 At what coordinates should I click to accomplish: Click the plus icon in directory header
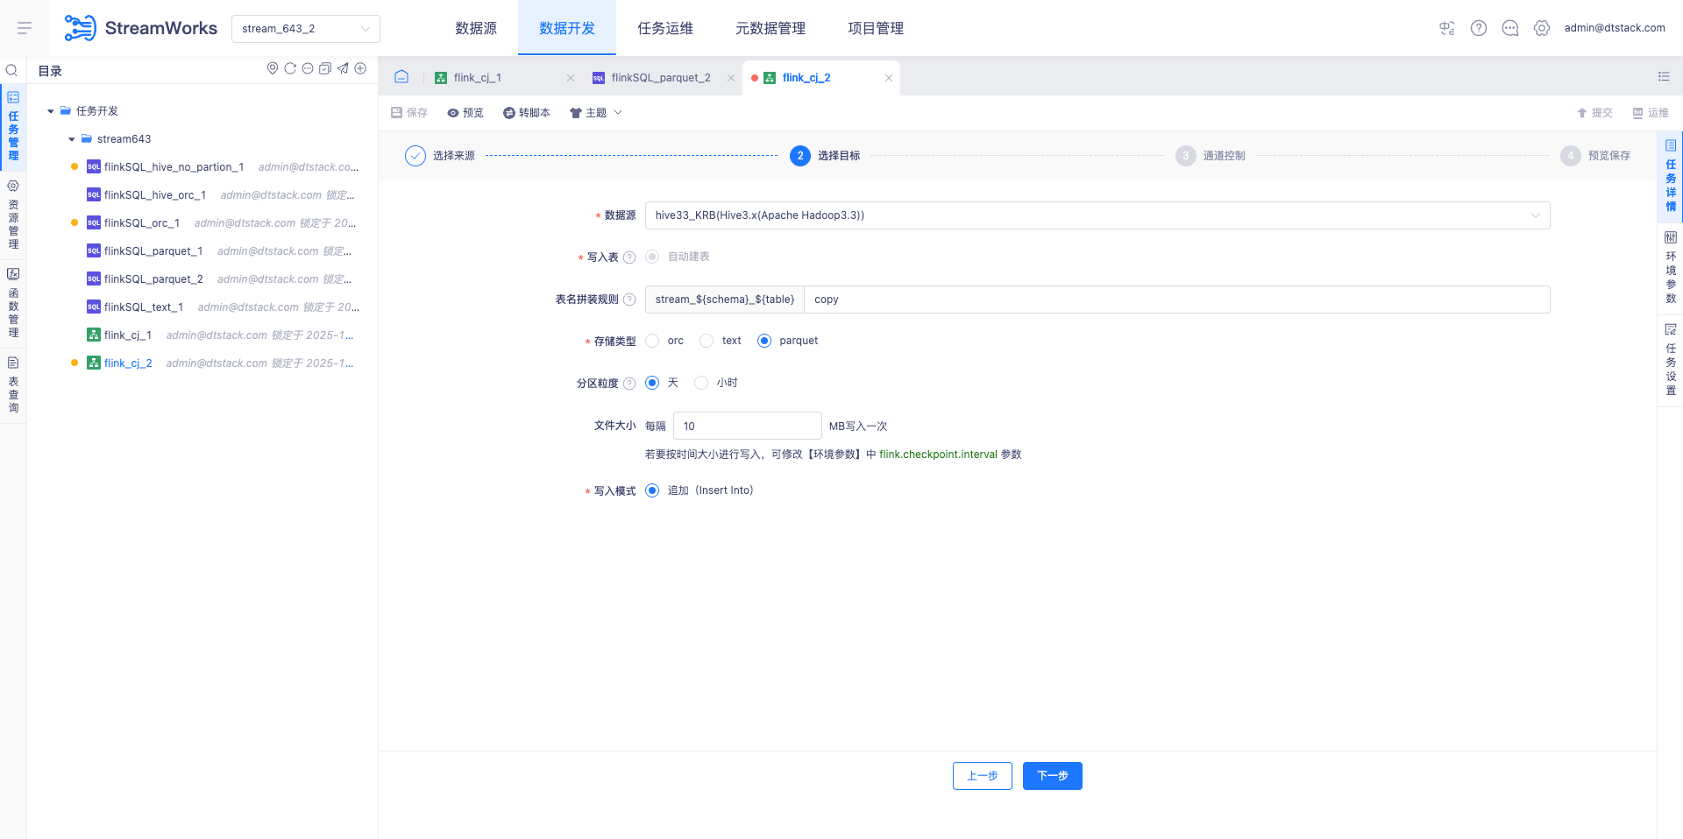360,68
